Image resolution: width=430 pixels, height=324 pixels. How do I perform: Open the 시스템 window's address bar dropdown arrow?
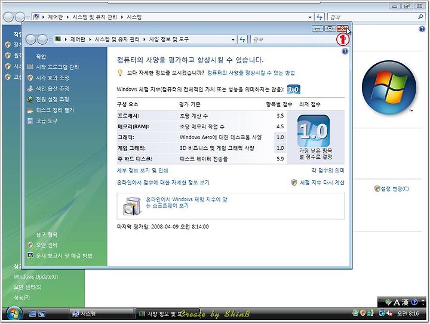pyautogui.click(x=310, y=17)
